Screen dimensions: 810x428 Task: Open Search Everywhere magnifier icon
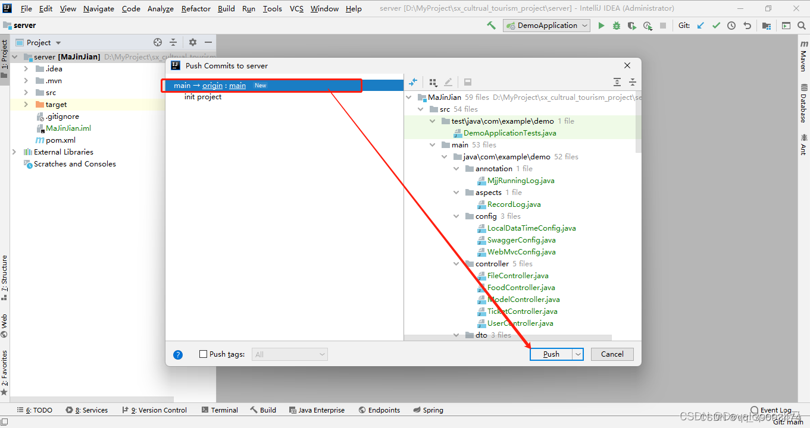point(802,26)
